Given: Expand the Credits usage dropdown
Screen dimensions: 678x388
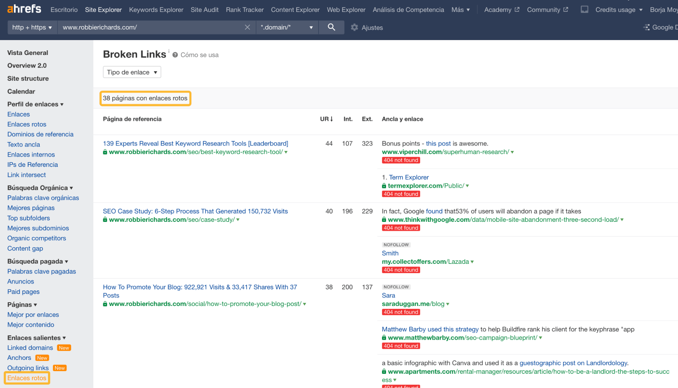Looking at the screenshot, I should 618,9.
